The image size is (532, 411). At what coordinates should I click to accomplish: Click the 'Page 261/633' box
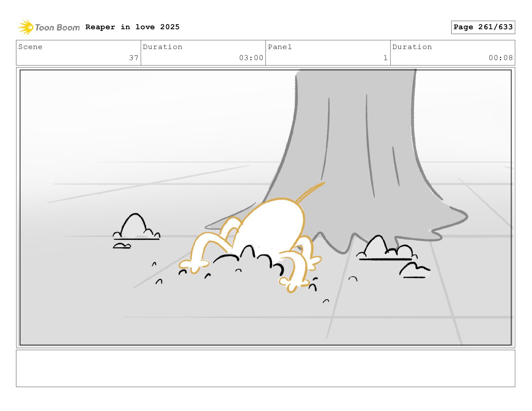coord(483,27)
